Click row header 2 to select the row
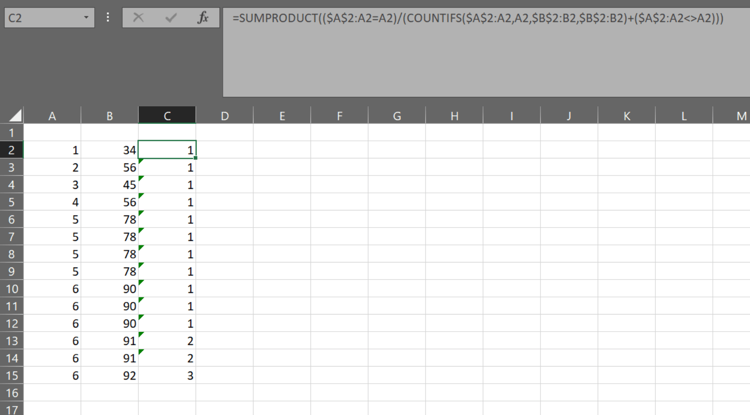750x415 pixels. [12, 150]
